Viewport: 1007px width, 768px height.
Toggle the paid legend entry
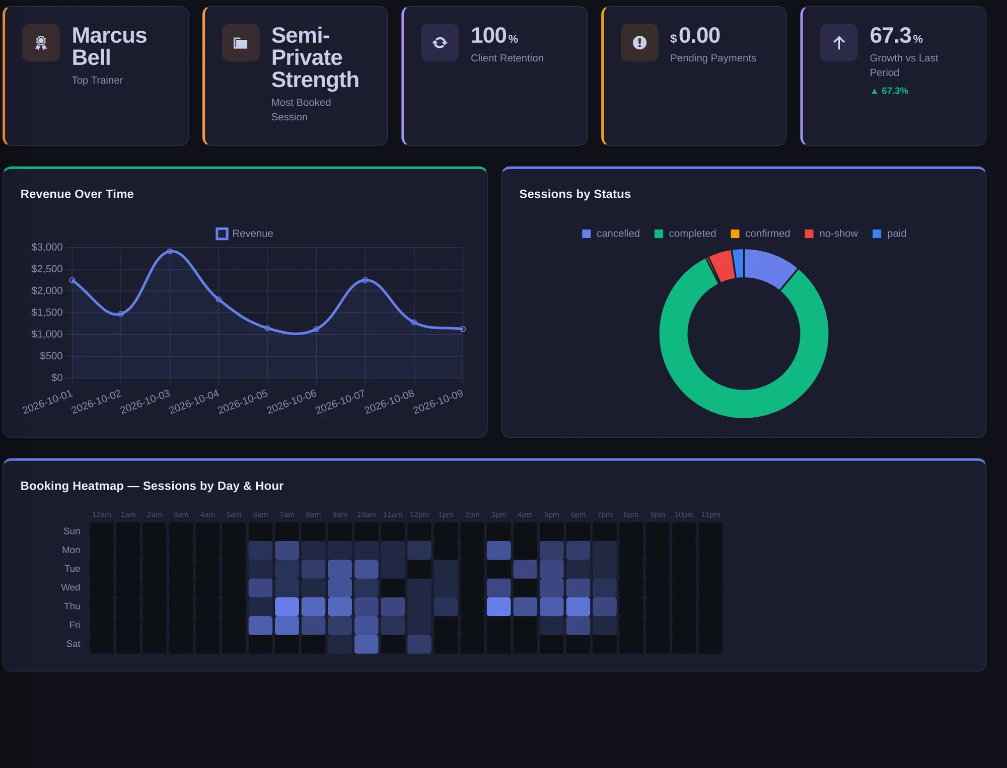[890, 234]
